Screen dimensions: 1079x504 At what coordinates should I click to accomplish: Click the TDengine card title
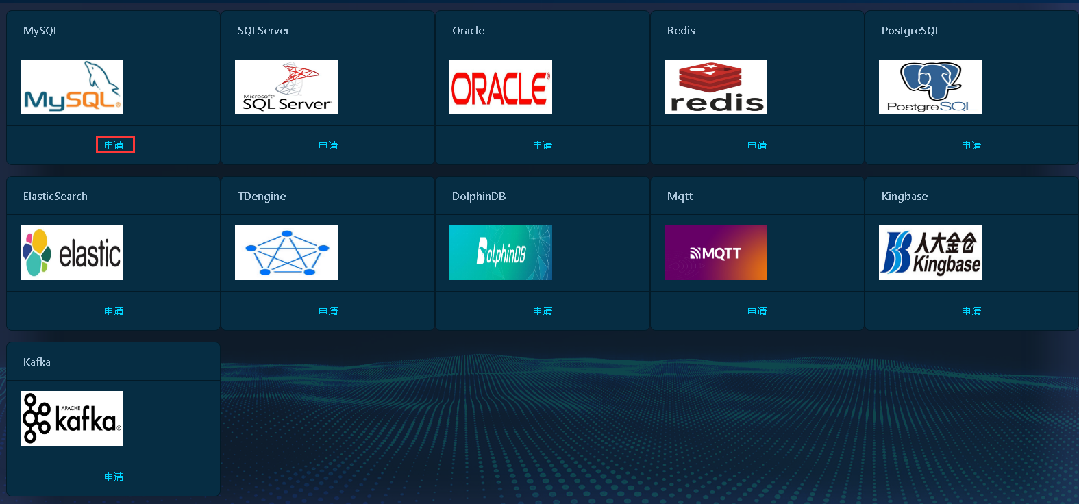click(262, 197)
